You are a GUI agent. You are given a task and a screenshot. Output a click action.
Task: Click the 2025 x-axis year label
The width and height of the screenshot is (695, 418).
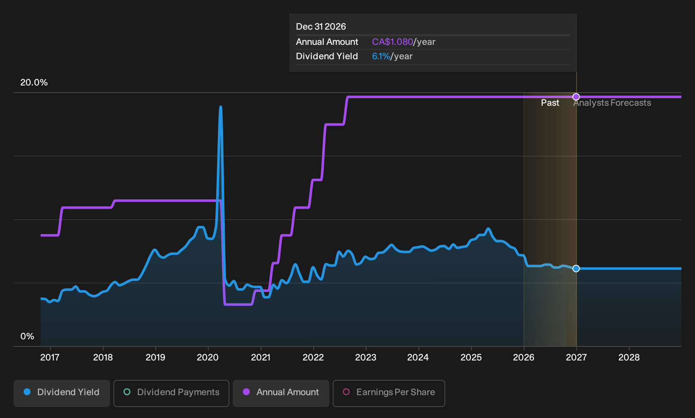coord(471,357)
